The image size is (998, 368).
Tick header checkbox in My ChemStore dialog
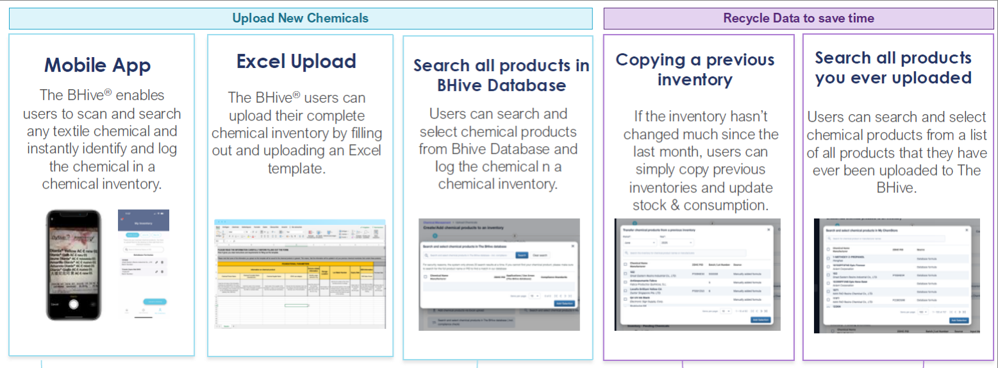click(x=828, y=249)
